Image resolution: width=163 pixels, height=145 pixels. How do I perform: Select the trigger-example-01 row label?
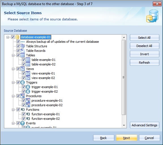tap(45, 87)
